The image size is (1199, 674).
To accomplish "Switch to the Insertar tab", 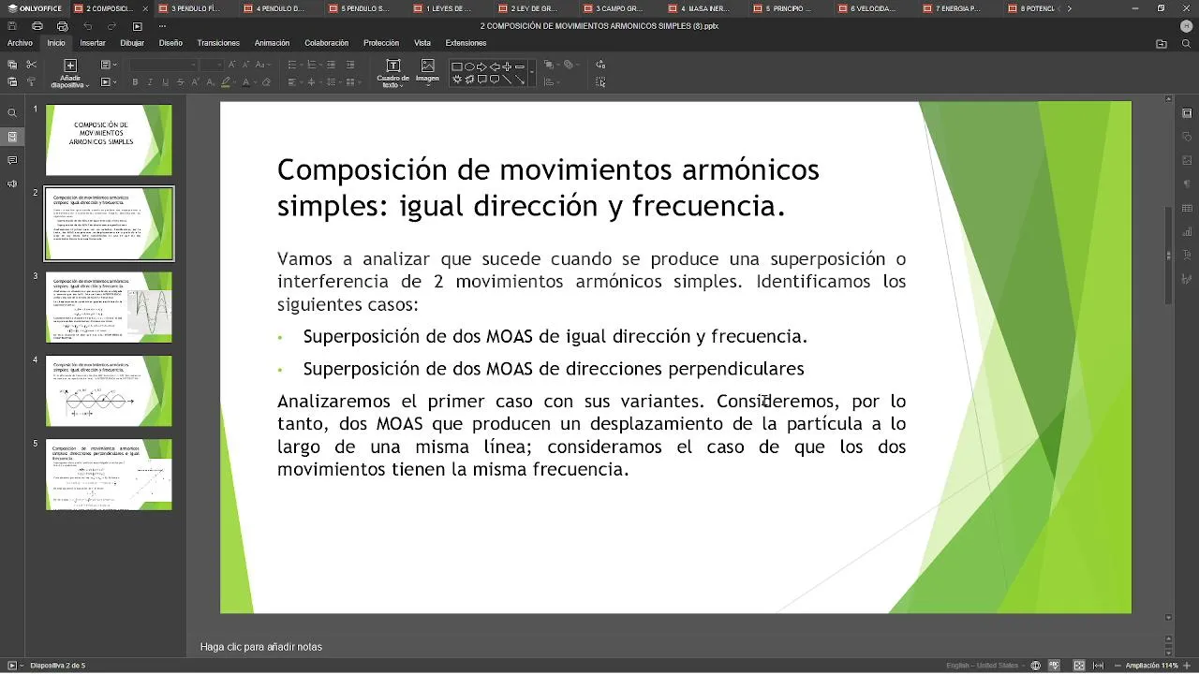I will tap(93, 43).
